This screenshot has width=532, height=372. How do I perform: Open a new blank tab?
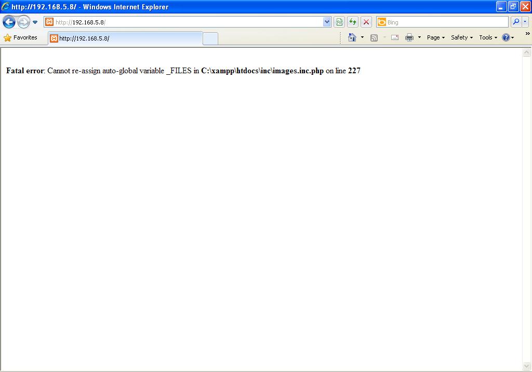point(210,38)
